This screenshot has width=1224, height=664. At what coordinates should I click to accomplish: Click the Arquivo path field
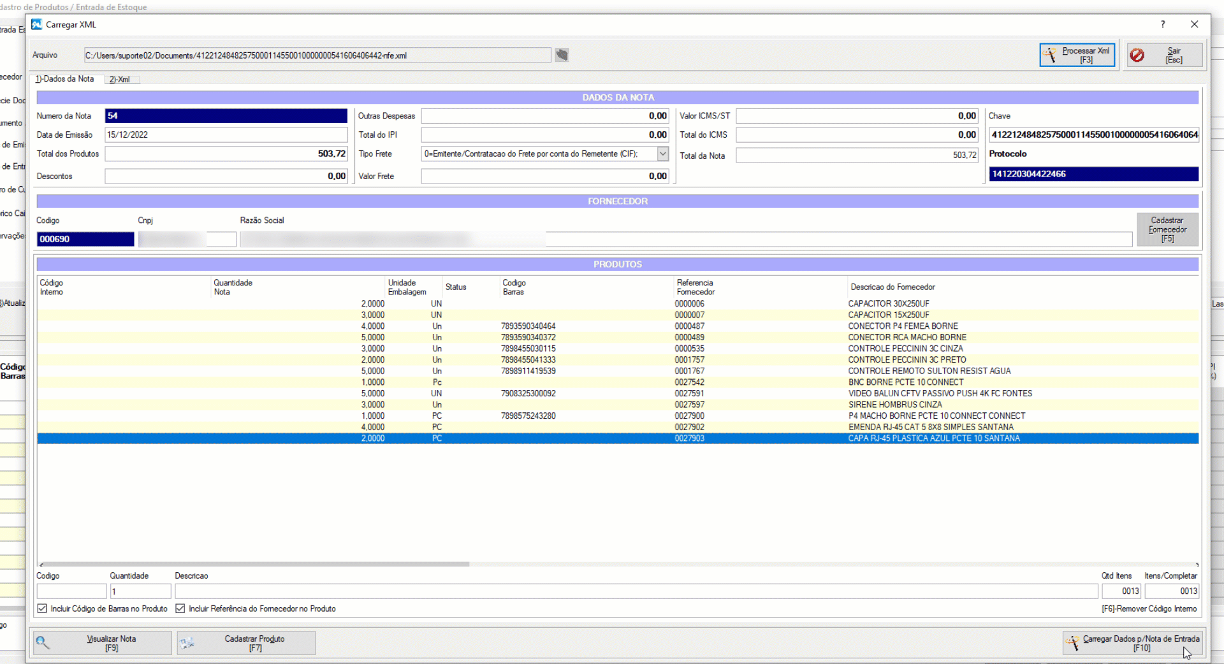317,55
